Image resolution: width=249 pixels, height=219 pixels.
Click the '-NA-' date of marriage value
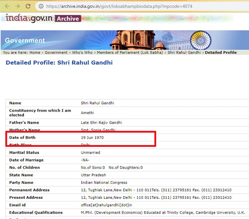(85, 160)
